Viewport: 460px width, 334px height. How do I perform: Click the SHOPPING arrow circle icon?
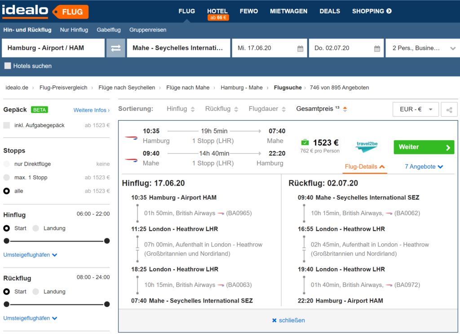pos(389,11)
